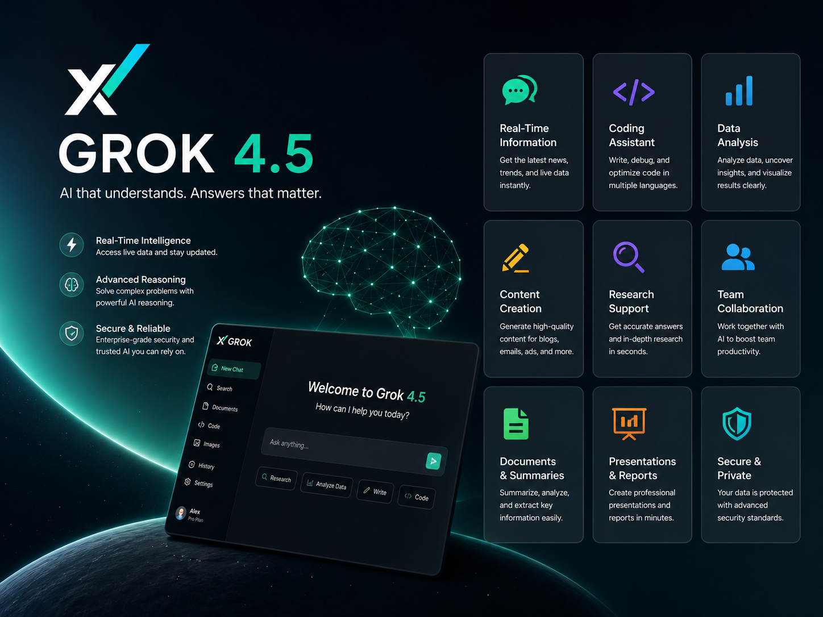Click the 'Advanced Reasoning' heading
The width and height of the screenshot is (823, 617).
coord(141,280)
